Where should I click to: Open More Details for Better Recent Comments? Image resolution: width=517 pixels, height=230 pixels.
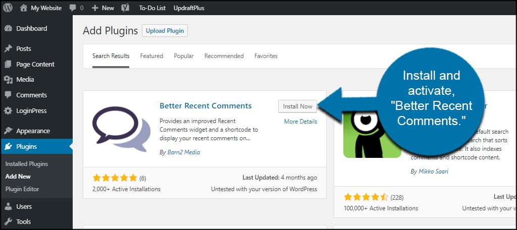[x=301, y=122]
